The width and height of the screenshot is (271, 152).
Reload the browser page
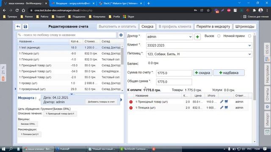click(17, 10)
